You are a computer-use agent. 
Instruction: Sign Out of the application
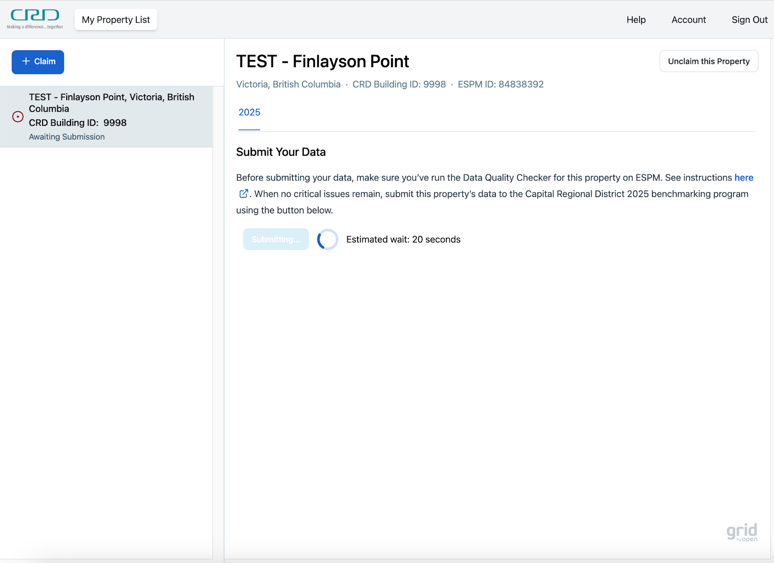tap(749, 20)
